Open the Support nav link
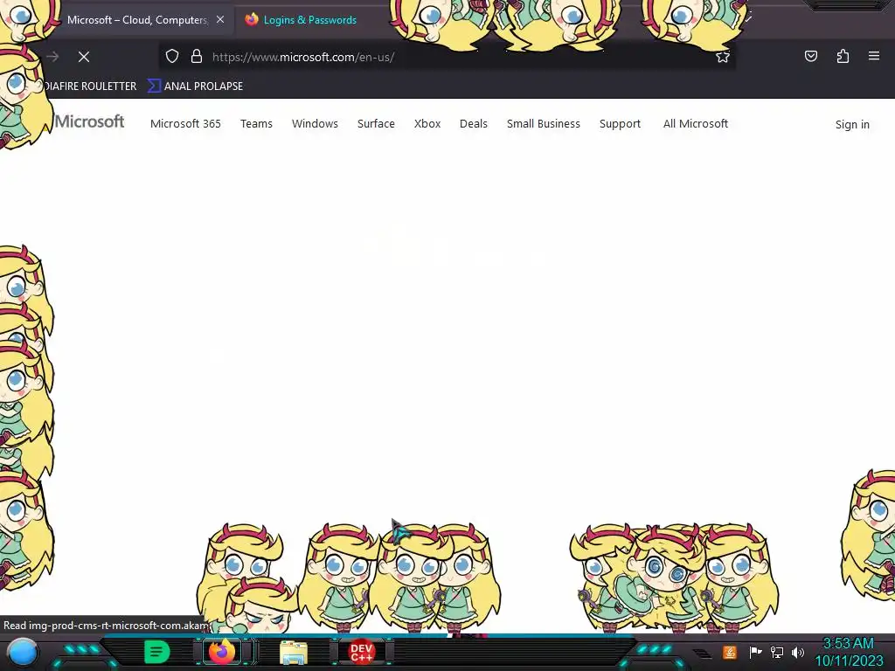Screen dimensions: 895x671 click(620, 124)
